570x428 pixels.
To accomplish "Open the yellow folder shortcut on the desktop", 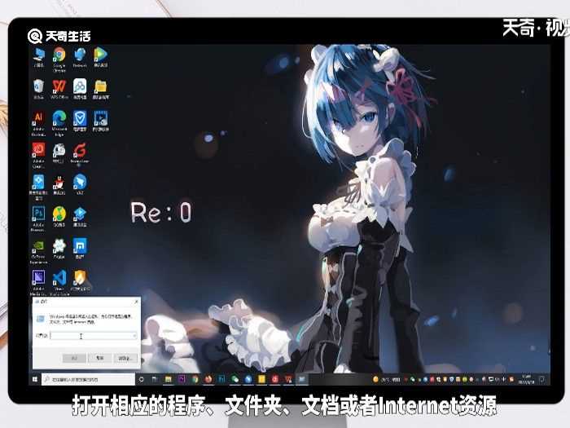I will (x=100, y=89).
